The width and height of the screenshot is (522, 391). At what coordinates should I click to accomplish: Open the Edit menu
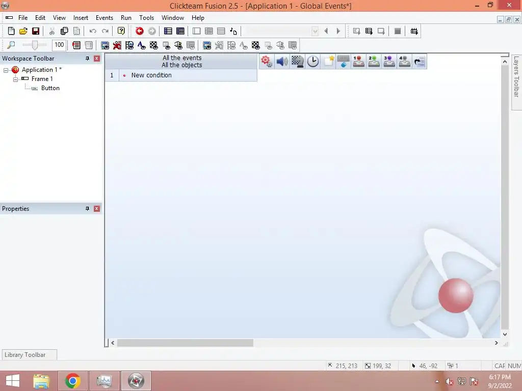pyautogui.click(x=40, y=18)
